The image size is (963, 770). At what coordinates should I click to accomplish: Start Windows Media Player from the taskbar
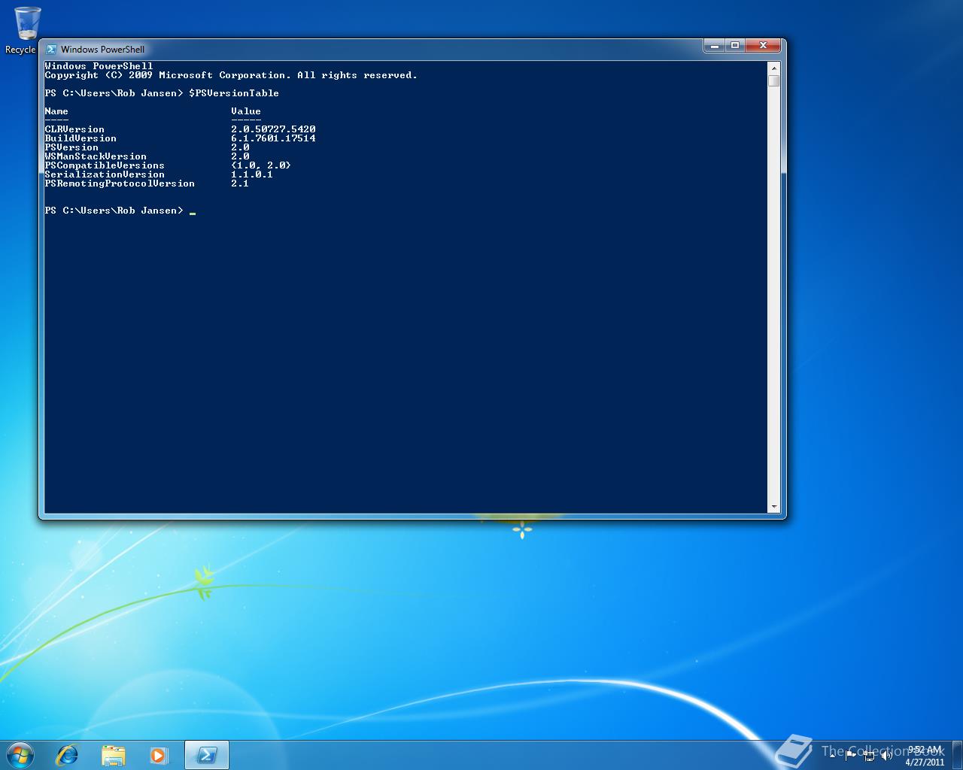click(159, 754)
